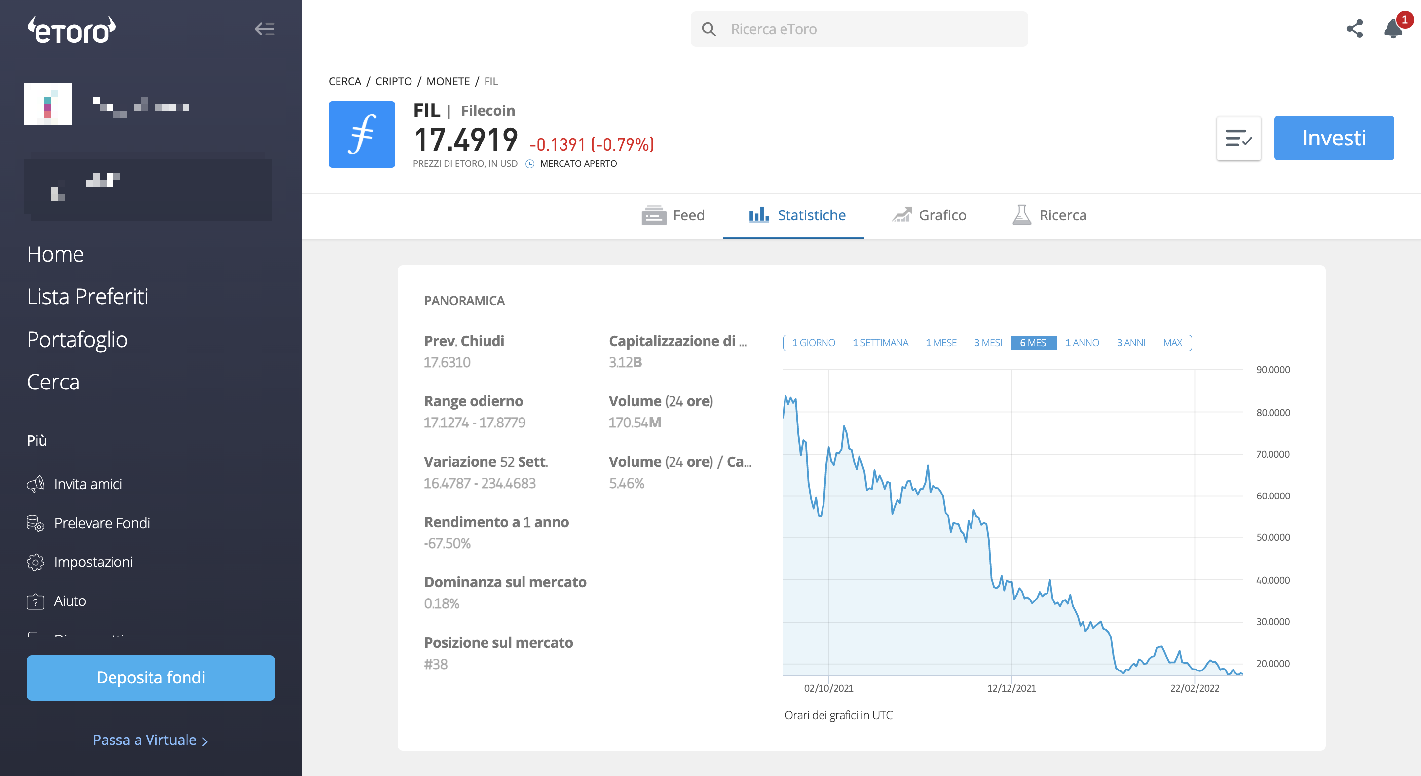Open Cerca in the sidebar

coord(53,382)
